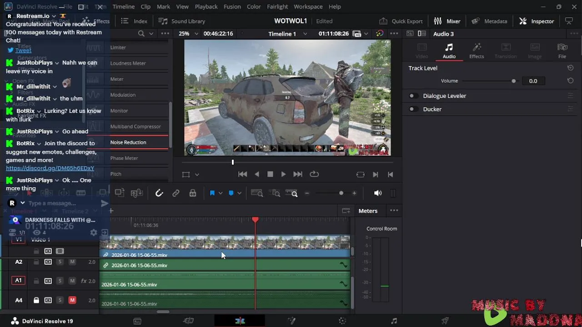Open the Meters panel options menu
582x327 pixels.
coord(394,211)
